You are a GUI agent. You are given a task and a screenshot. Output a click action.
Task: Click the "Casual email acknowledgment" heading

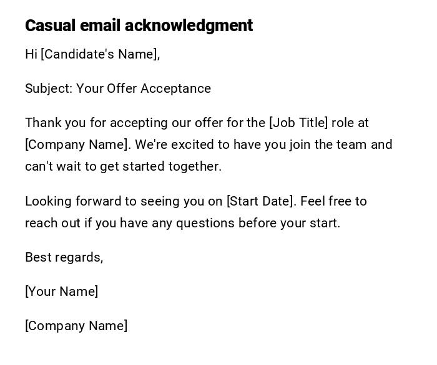pyautogui.click(x=139, y=26)
